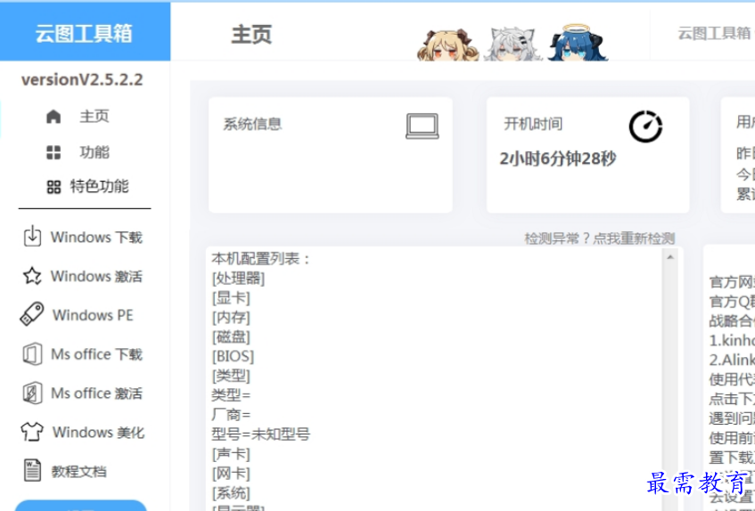Click the 厂商= line in config list

[231, 415]
